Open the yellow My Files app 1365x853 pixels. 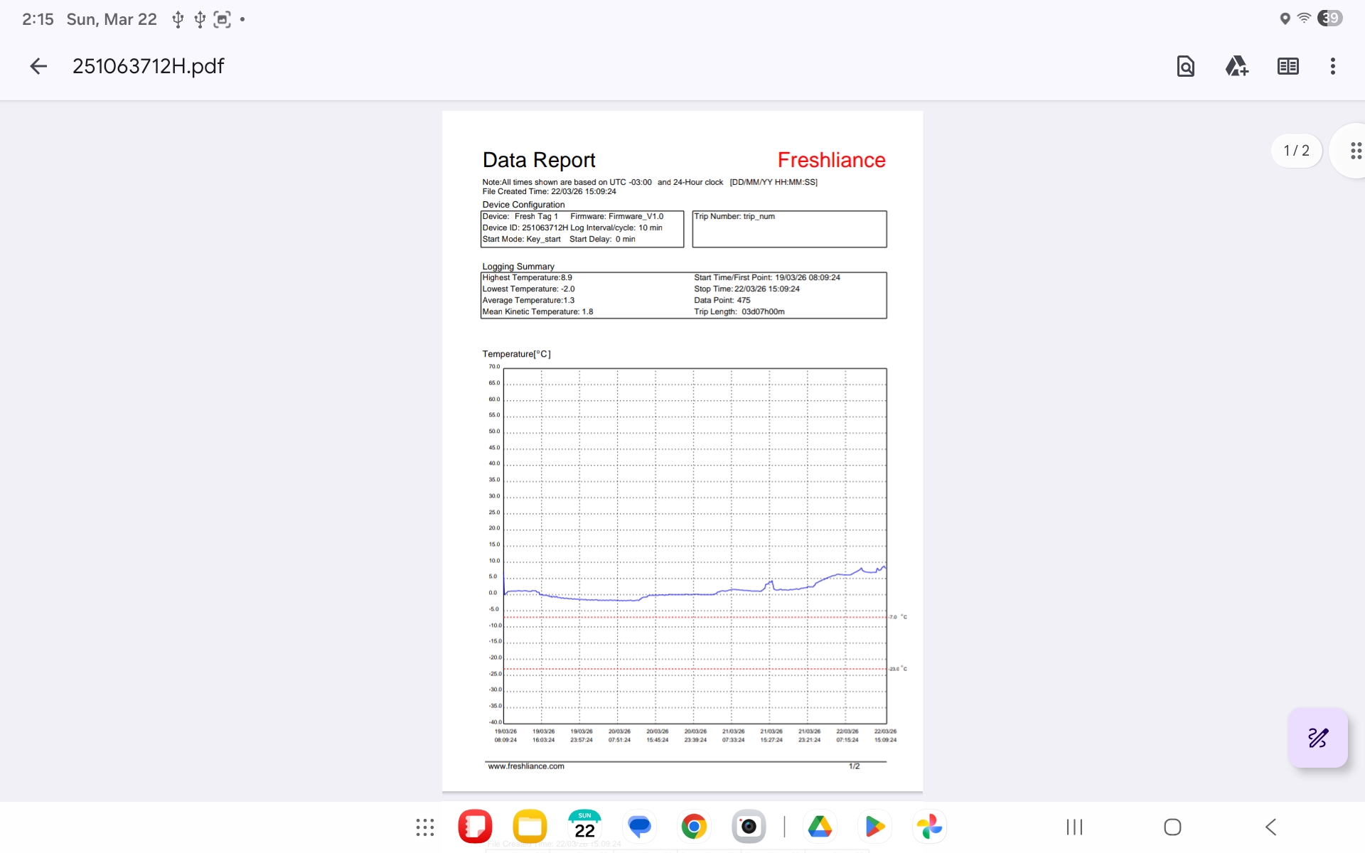pos(530,827)
